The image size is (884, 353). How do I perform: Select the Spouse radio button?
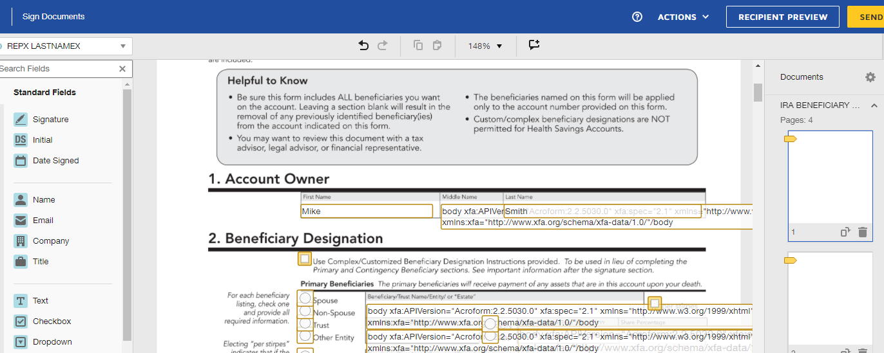coord(305,298)
